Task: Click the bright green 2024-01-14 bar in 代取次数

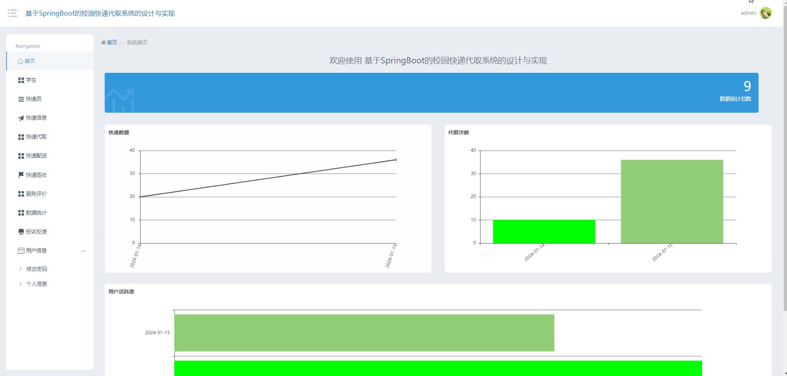Action: (544, 232)
